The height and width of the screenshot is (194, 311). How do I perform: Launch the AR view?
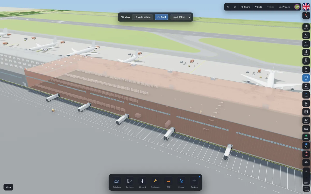(306, 69)
